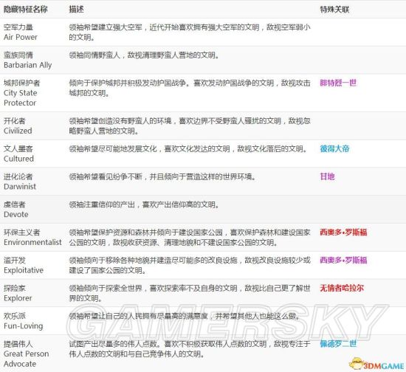Click description starting 领袖注重信仰的产出
This screenshot has height=372, width=406.
[144, 204]
